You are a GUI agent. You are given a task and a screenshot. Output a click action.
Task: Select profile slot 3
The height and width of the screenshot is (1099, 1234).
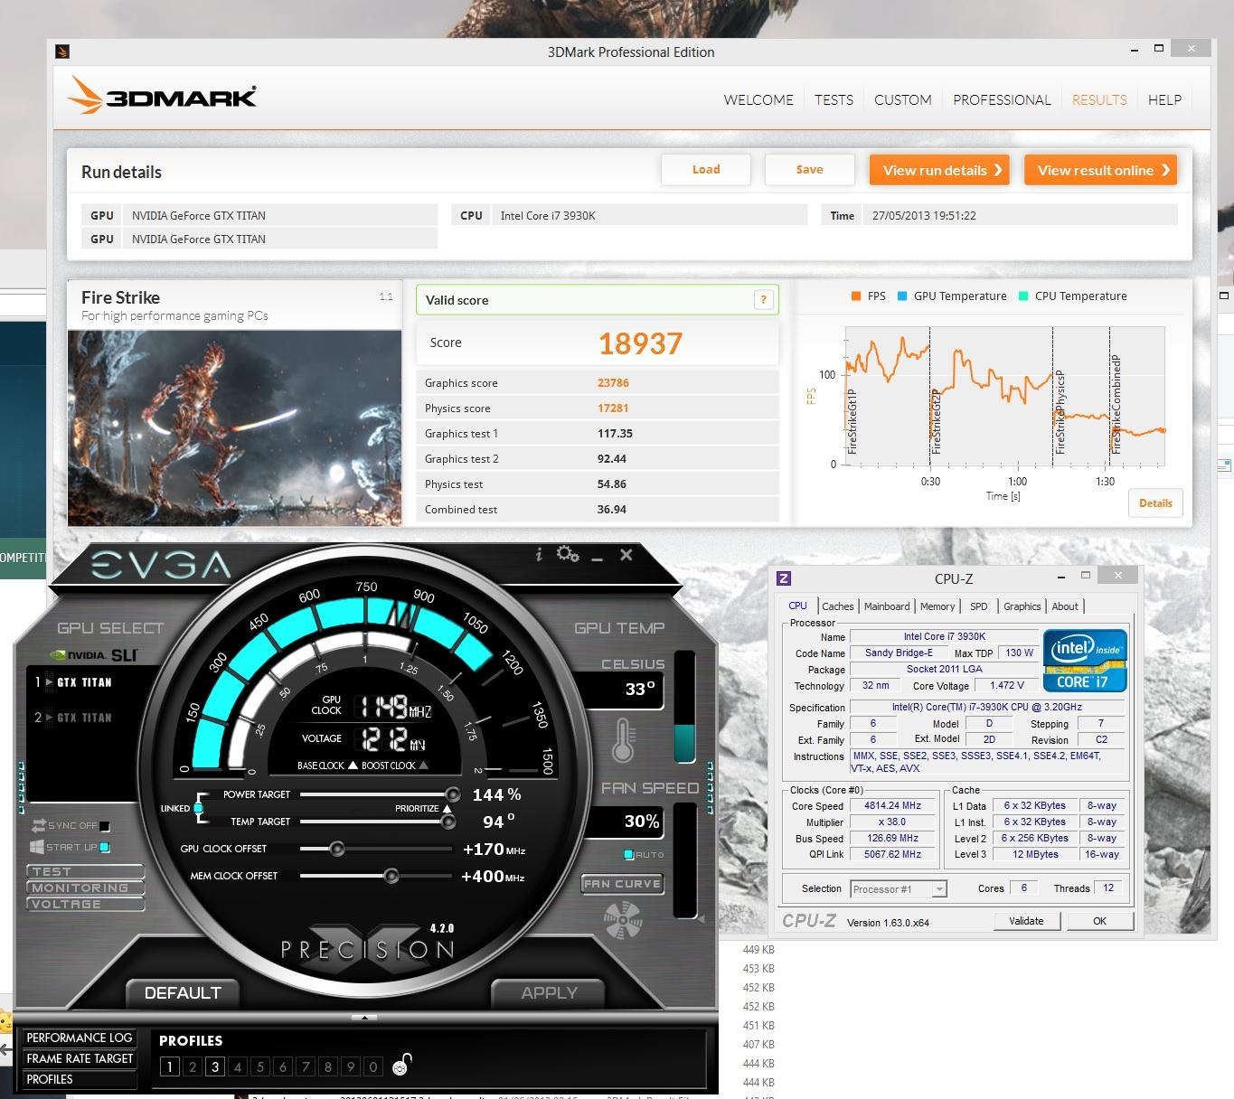214,1066
